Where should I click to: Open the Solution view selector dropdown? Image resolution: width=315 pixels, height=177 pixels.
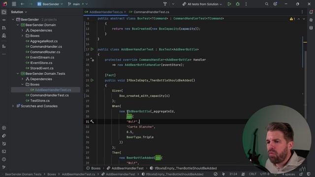pyautogui.click(x=19, y=12)
